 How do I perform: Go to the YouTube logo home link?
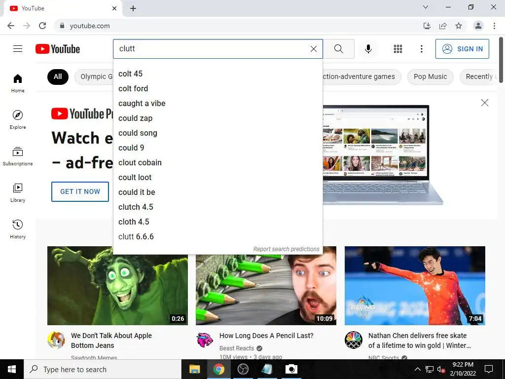[58, 49]
